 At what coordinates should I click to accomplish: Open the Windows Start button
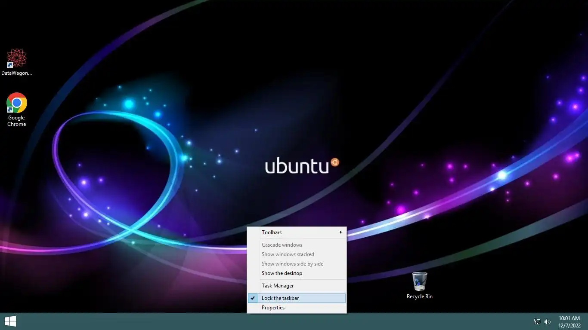tap(10, 321)
